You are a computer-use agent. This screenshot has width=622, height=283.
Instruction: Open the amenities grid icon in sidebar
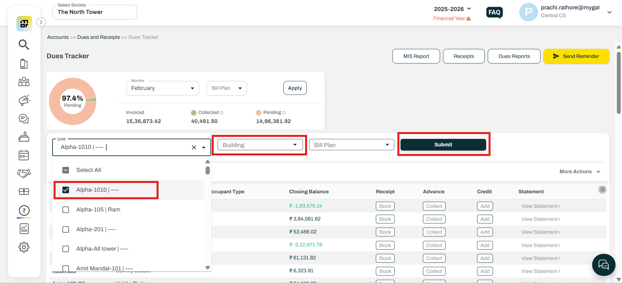pyautogui.click(x=24, y=192)
